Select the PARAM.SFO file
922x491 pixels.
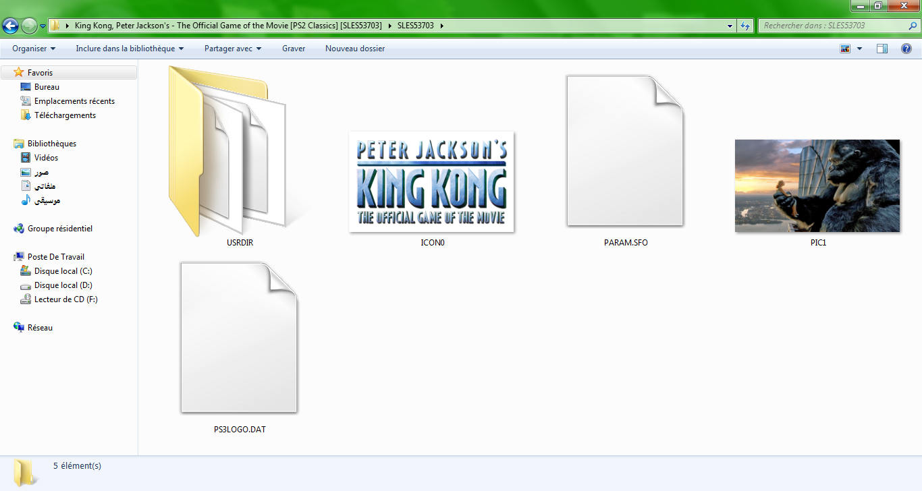point(625,152)
